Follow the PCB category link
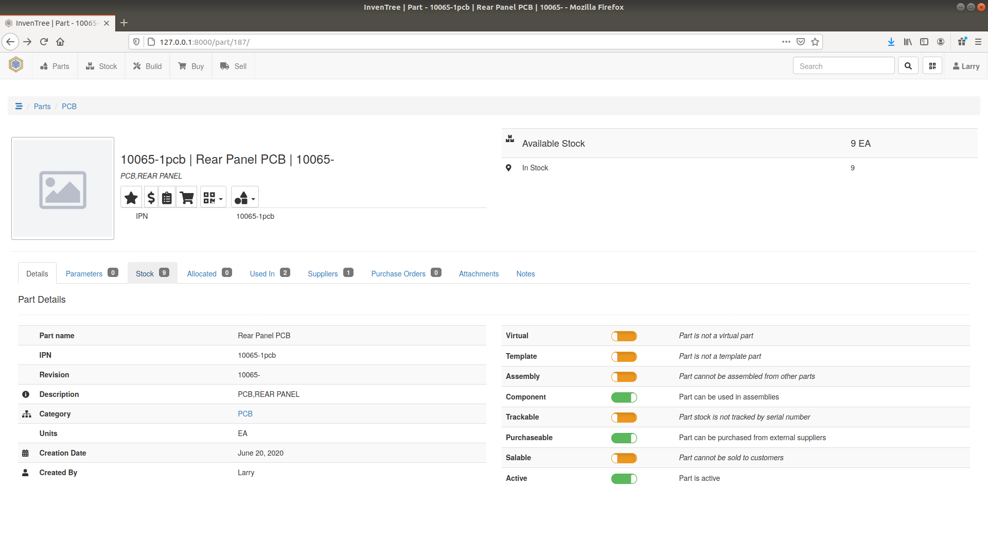Viewport: 988px width, 556px height. tap(245, 413)
